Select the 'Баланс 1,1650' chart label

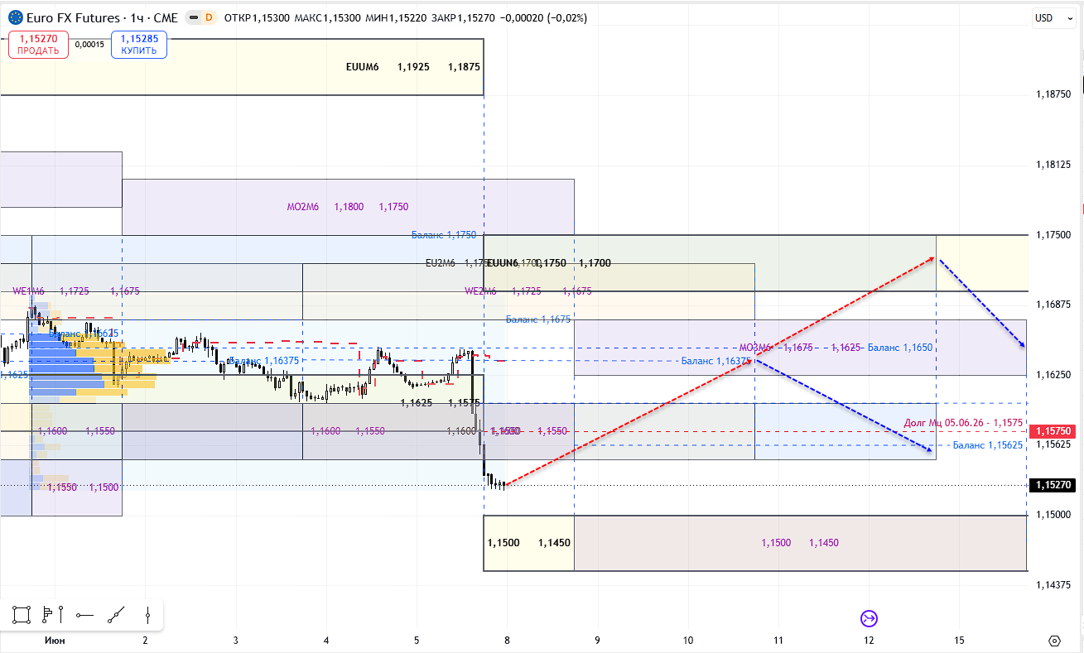click(900, 348)
